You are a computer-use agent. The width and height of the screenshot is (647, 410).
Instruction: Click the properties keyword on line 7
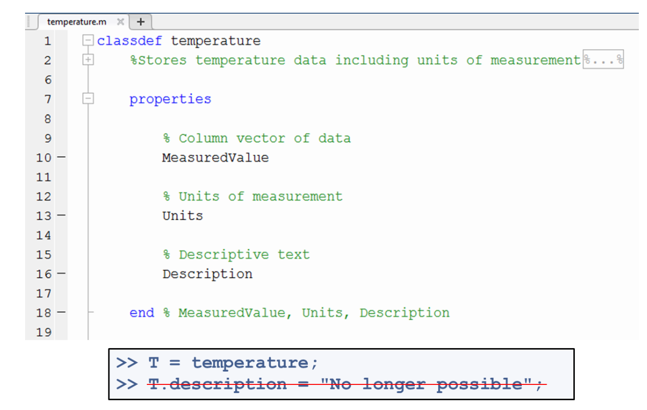(x=170, y=99)
